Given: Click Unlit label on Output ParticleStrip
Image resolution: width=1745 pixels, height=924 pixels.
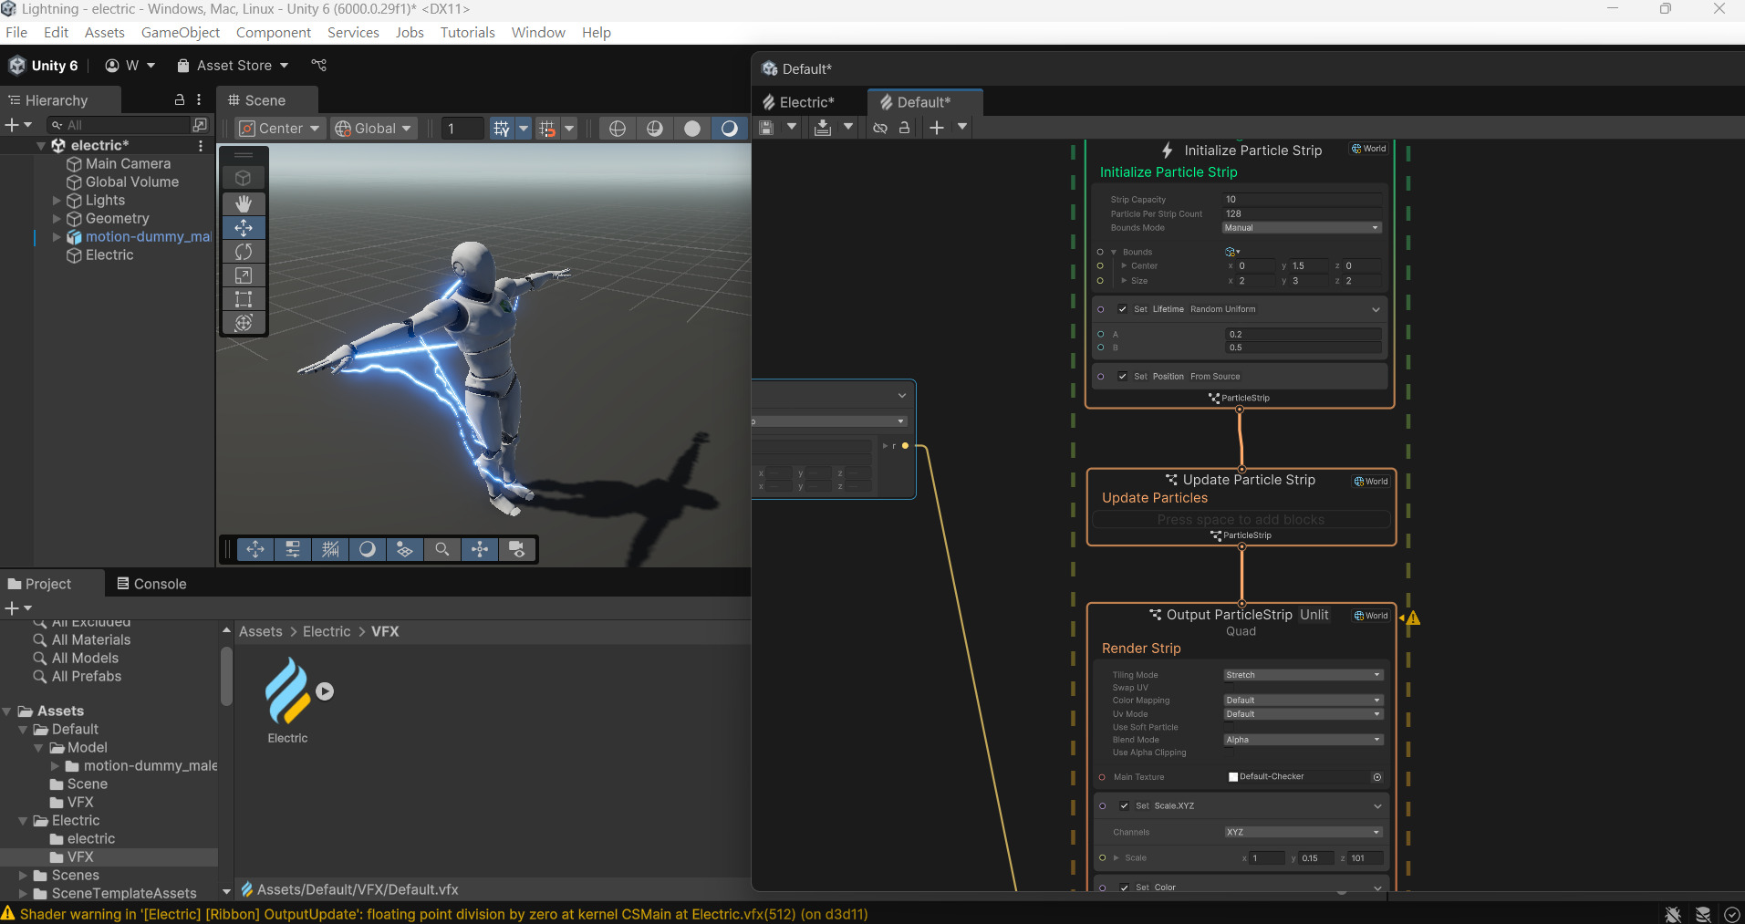Looking at the screenshot, I should (1314, 615).
